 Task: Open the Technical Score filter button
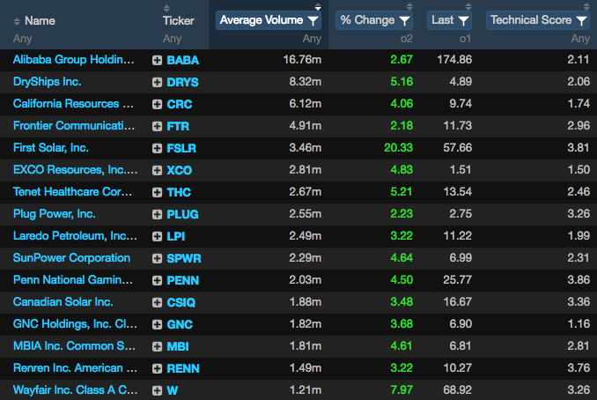[x=538, y=20]
